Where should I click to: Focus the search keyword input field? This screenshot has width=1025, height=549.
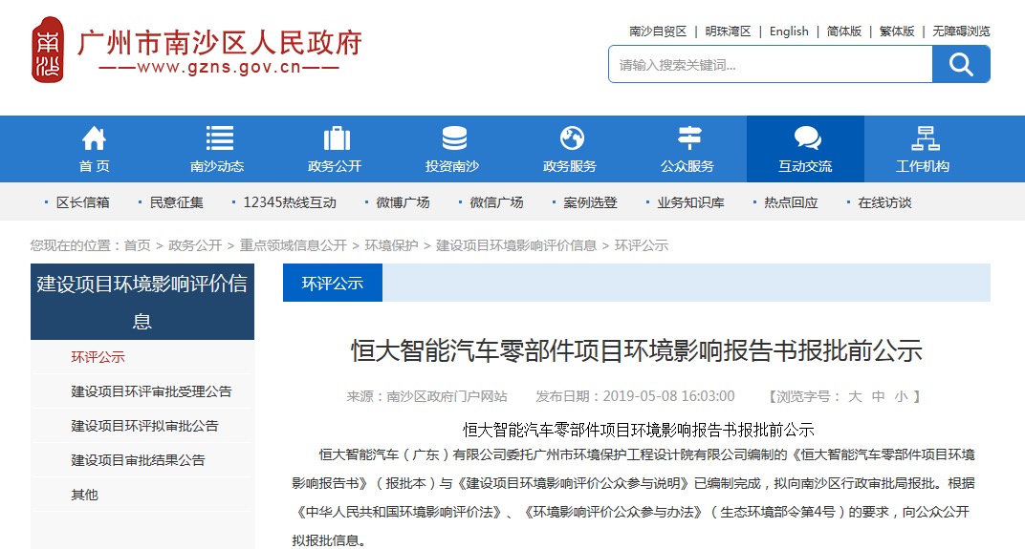coord(770,64)
